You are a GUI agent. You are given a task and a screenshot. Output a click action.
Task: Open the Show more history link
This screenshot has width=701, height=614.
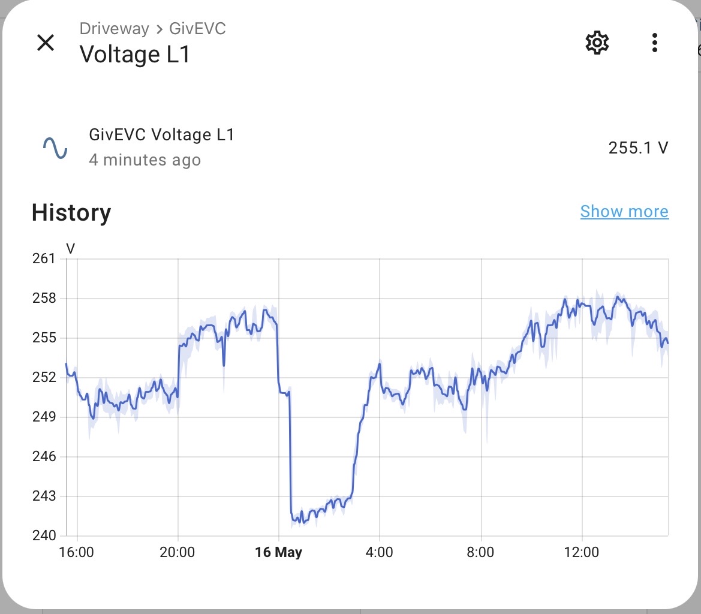click(624, 212)
